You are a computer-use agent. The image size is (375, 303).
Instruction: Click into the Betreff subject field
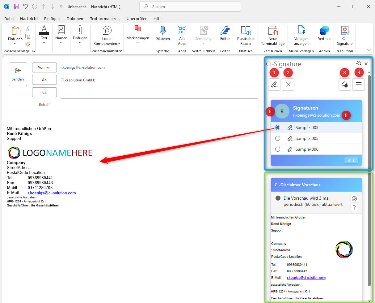point(154,105)
